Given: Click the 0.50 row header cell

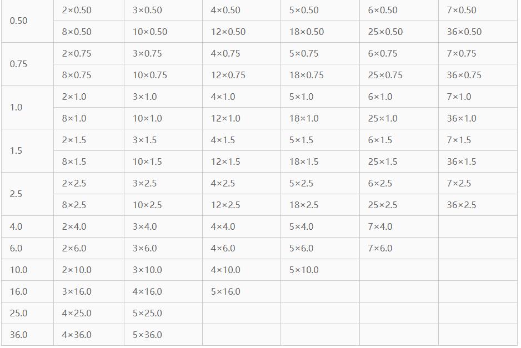Looking at the screenshot, I should tap(18, 21).
